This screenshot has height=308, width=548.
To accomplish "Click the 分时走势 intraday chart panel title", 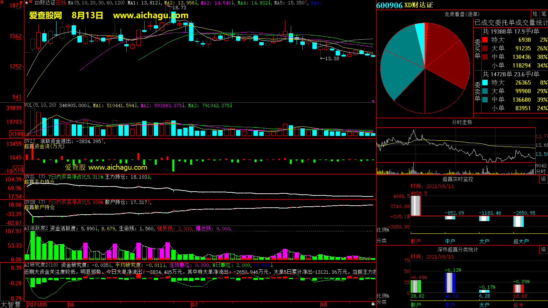I will pos(462,122).
